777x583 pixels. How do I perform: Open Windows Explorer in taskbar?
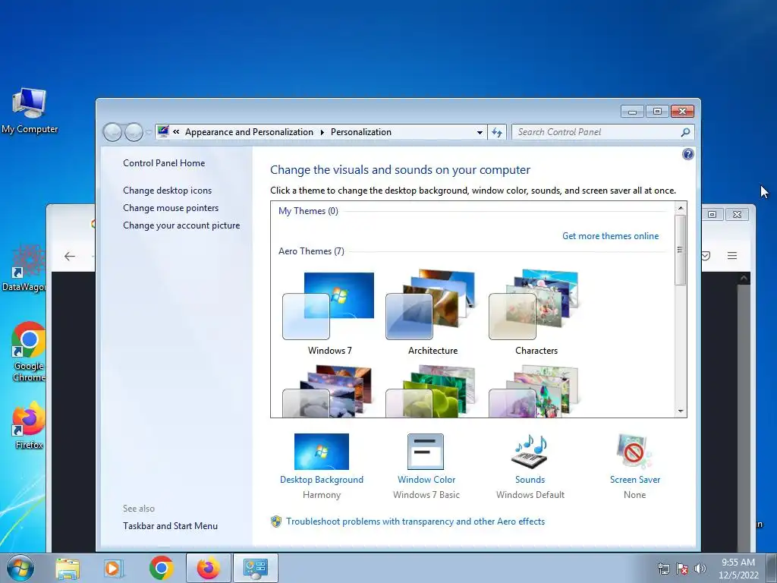coord(68,568)
